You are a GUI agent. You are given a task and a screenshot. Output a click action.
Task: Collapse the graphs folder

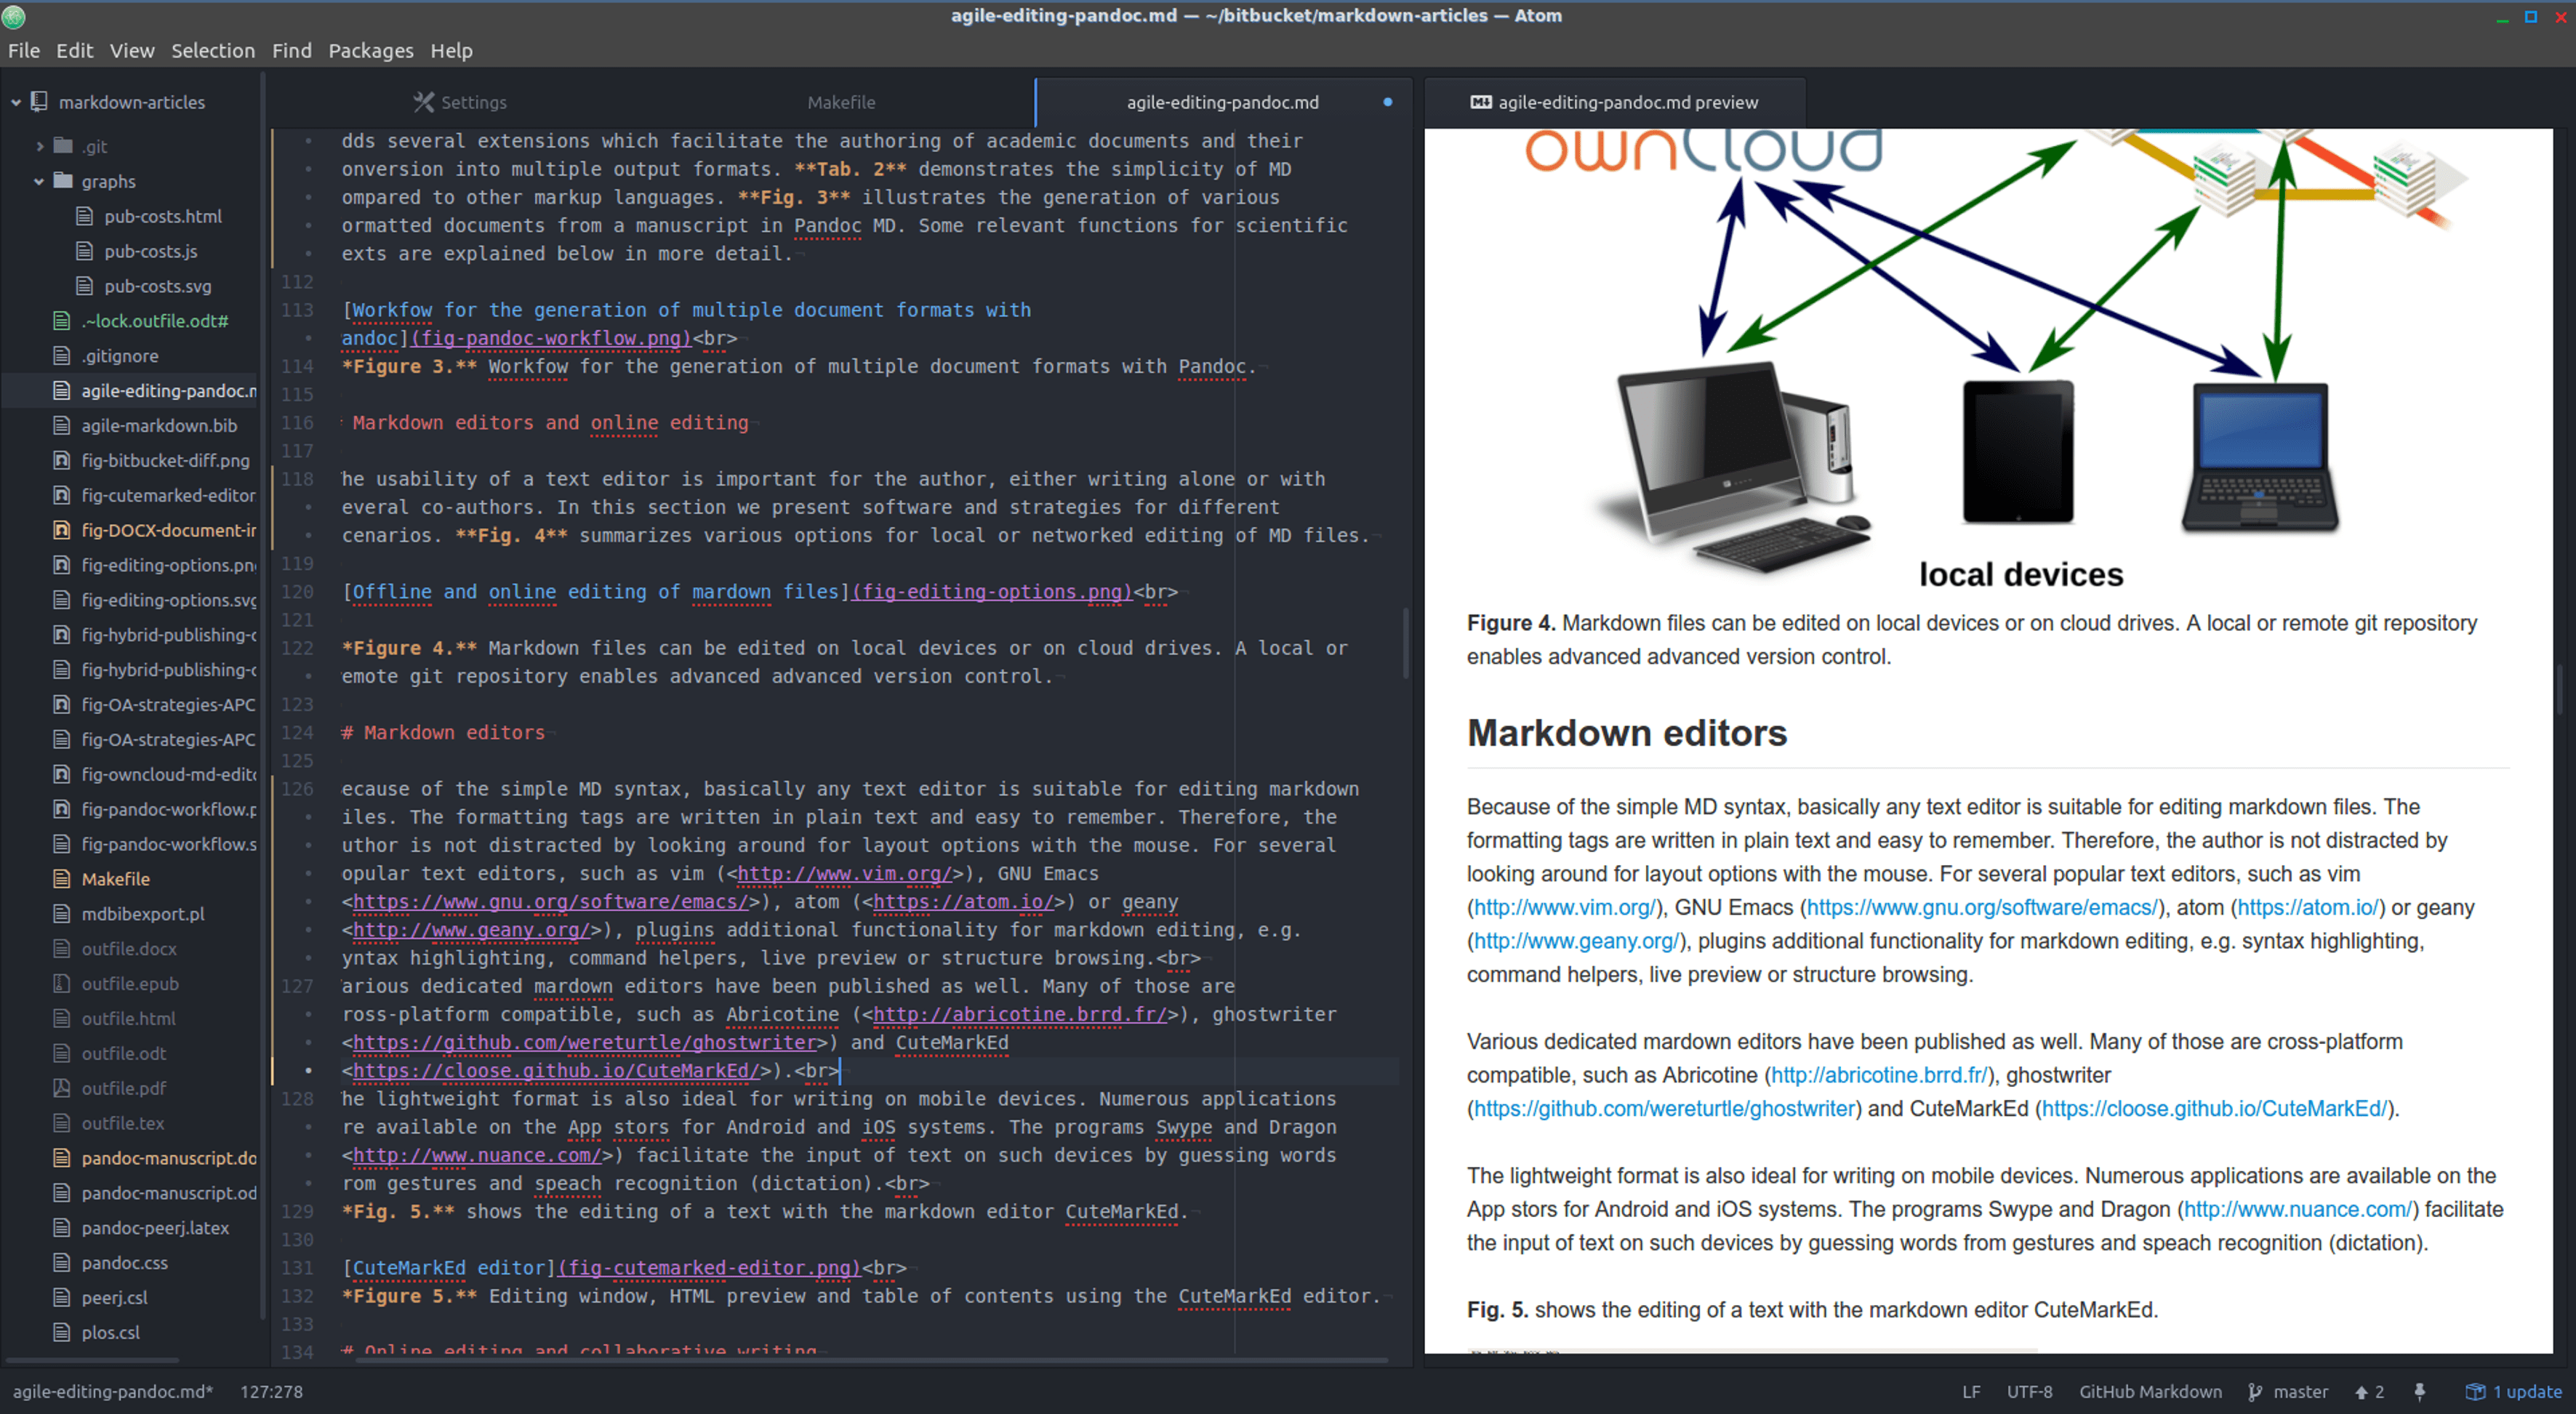click(x=39, y=181)
